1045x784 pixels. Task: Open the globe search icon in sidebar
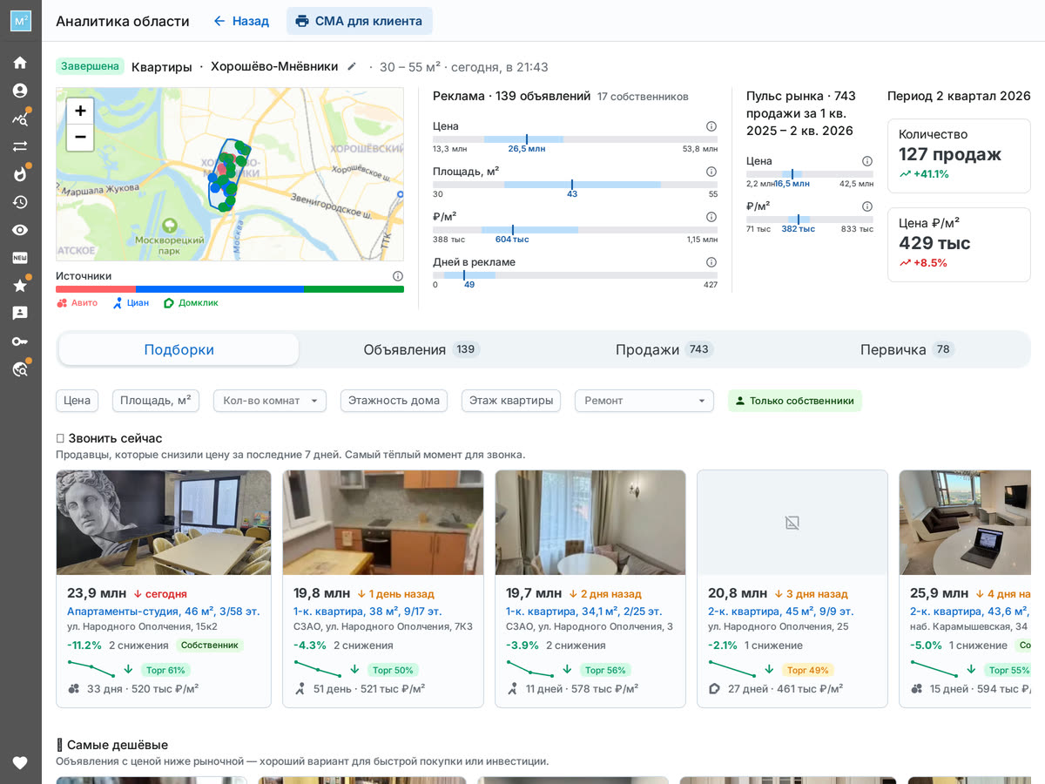20,368
